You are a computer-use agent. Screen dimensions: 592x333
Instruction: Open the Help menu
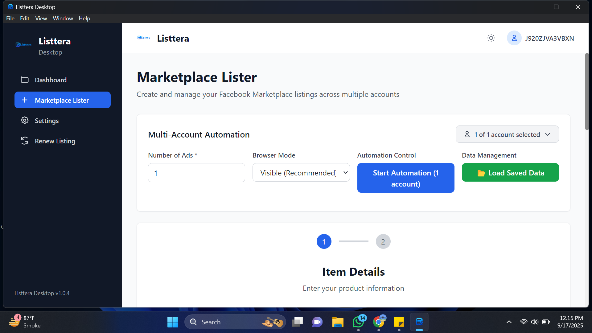coord(84,18)
